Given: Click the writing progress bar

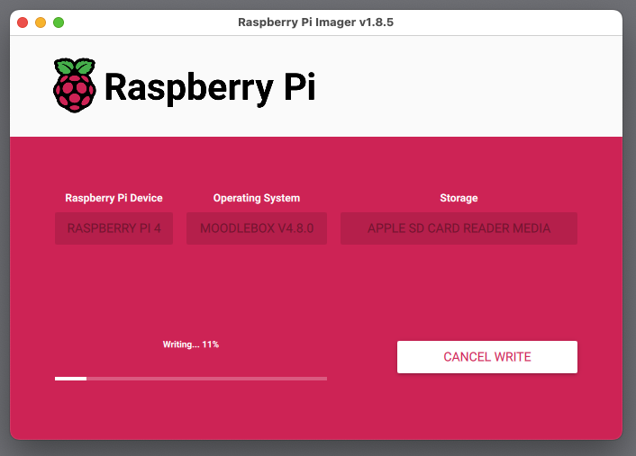Looking at the screenshot, I should coord(191,379).
